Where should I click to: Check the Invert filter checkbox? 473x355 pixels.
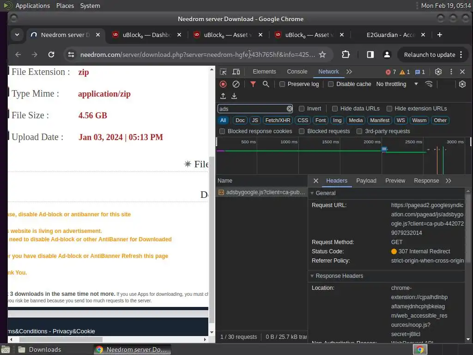pos(301,109)
